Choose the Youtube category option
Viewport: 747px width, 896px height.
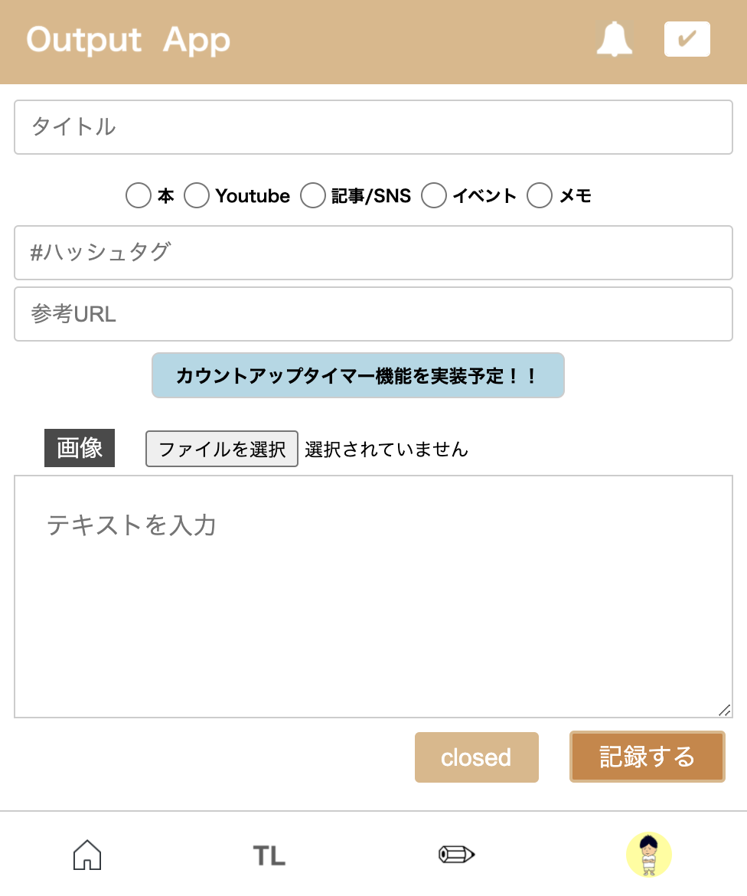pos(197,196)
